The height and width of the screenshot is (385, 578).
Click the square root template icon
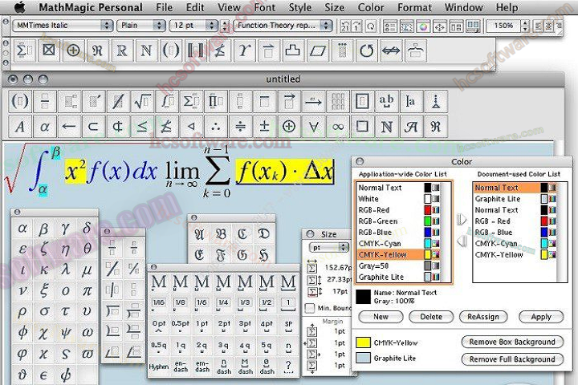142,101
